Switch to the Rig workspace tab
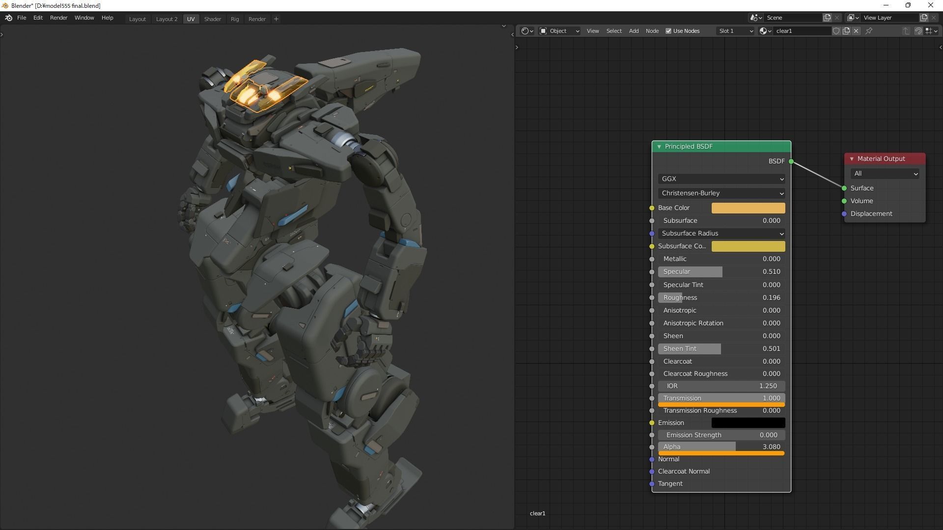 click(235, 19)
